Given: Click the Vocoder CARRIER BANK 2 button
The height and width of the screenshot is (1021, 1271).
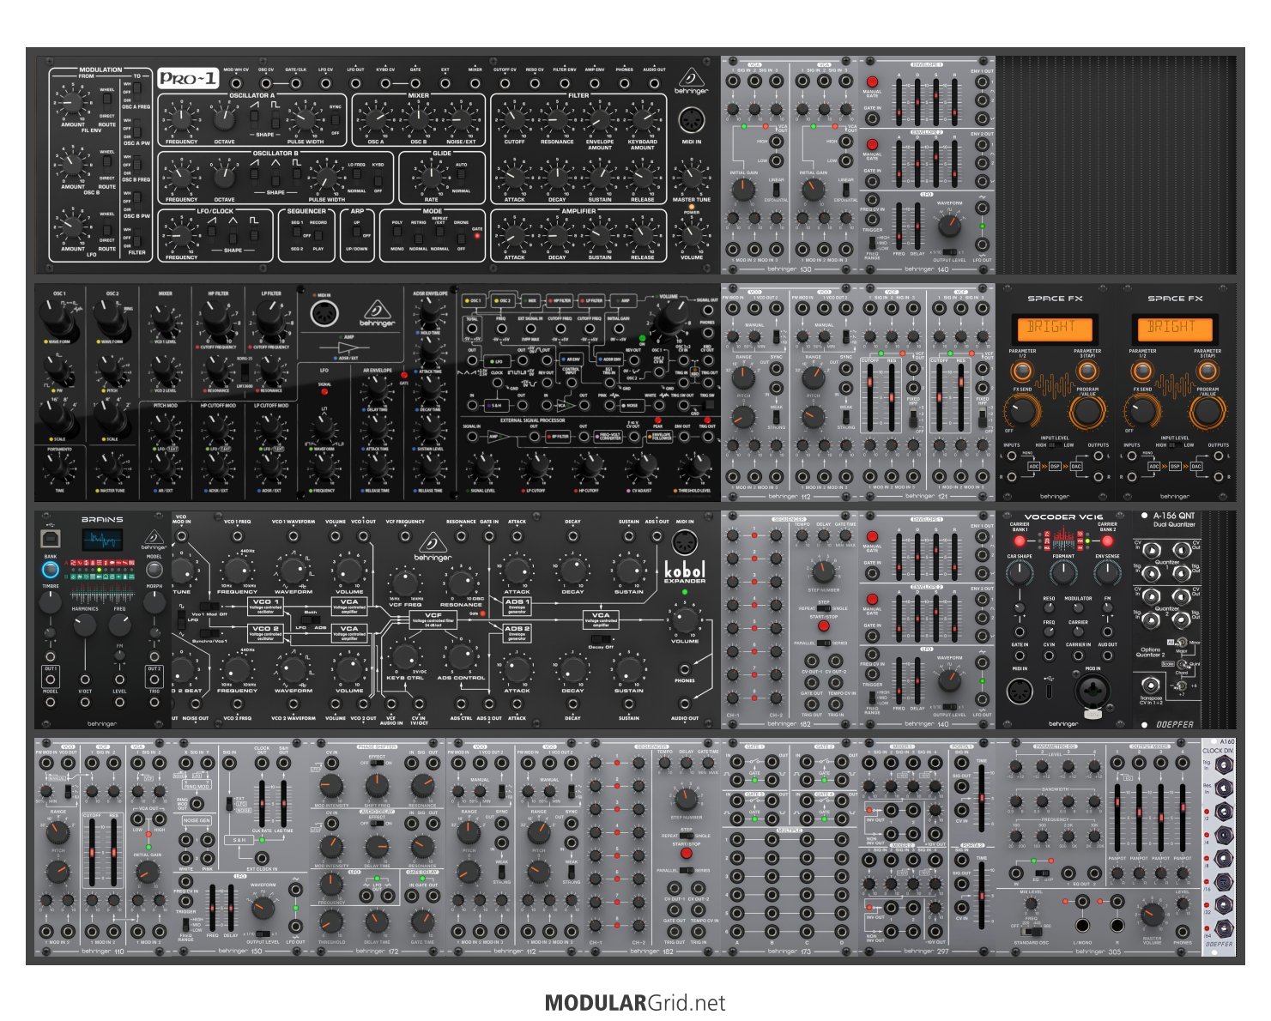Looking at the screenshot, I should pos(1107,541).
